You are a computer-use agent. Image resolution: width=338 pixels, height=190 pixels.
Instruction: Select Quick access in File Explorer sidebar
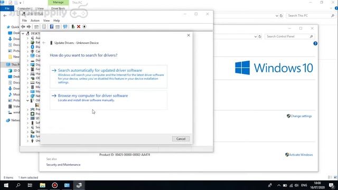[x=13, y=27]
